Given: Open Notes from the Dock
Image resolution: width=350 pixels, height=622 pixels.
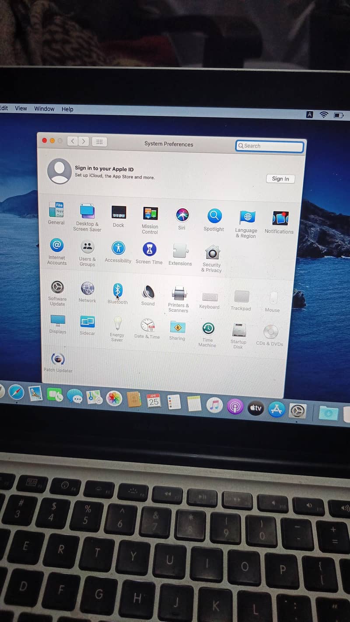Looking at the screenshot, I should tap(194, 403).
